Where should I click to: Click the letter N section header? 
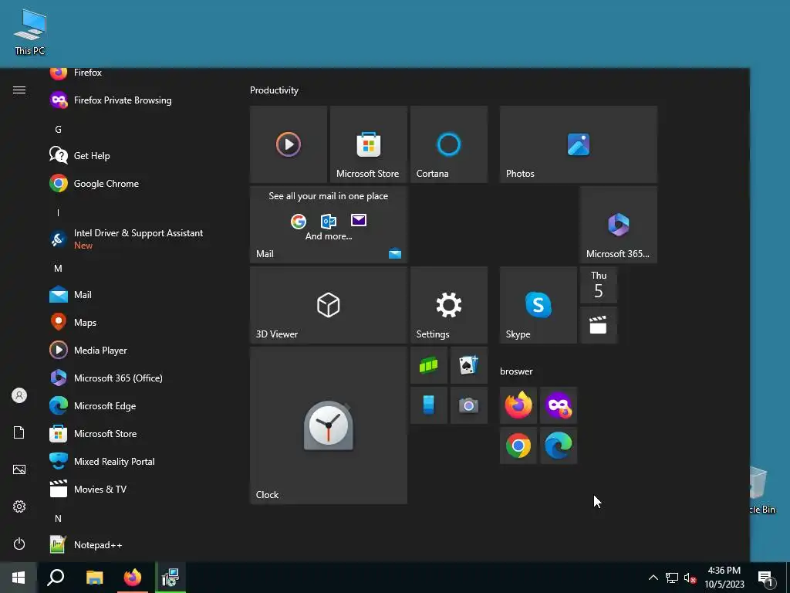pos(58,518)
